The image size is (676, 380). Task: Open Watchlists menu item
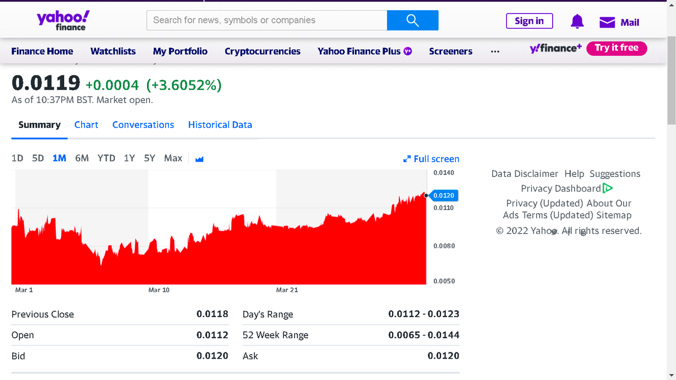tap(113, 51)
